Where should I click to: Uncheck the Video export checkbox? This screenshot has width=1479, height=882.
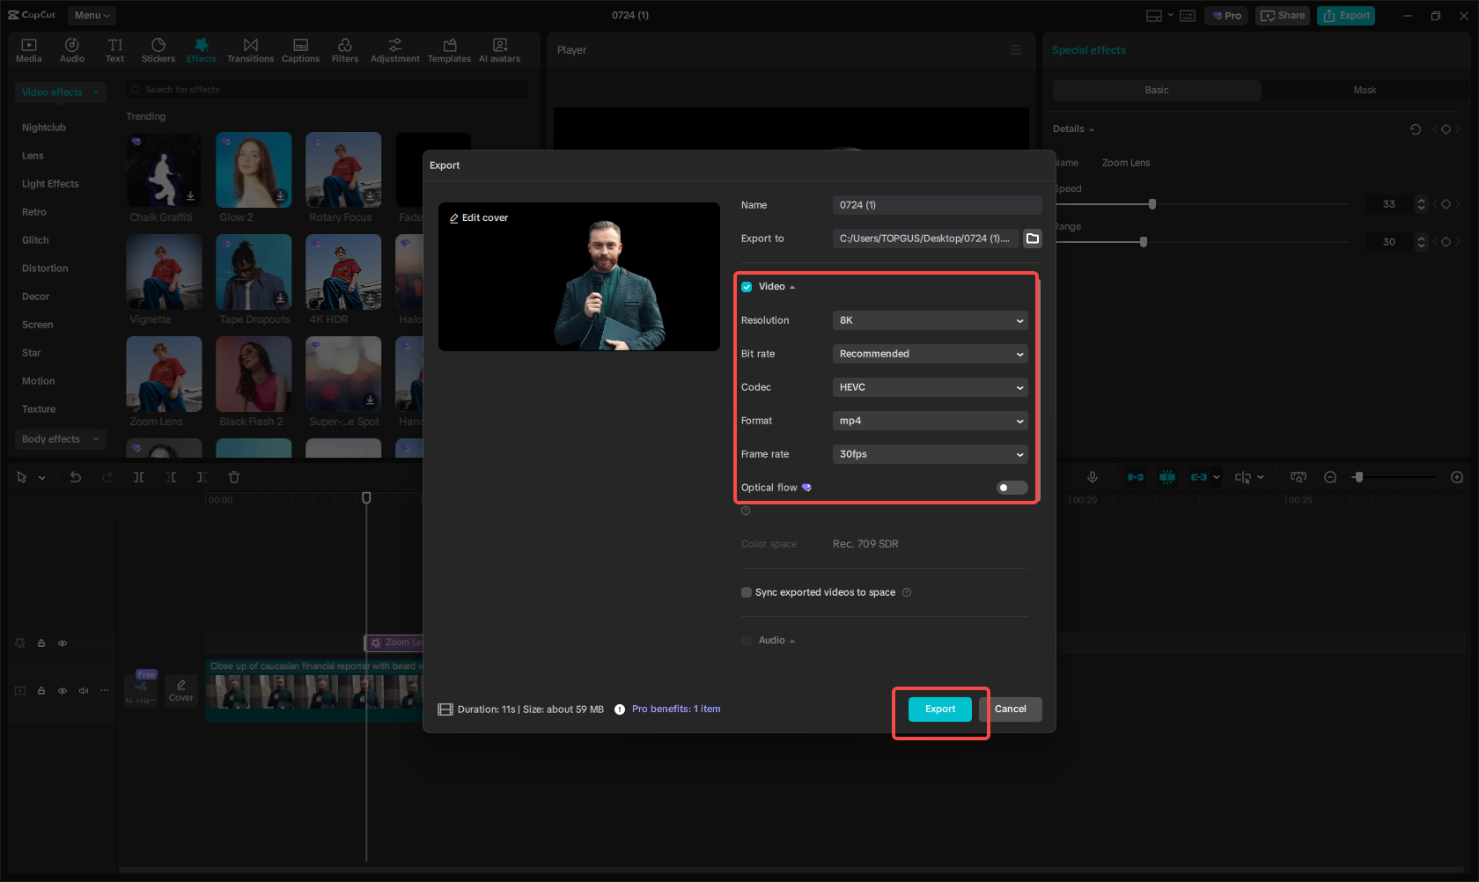[x=746, y=286]
